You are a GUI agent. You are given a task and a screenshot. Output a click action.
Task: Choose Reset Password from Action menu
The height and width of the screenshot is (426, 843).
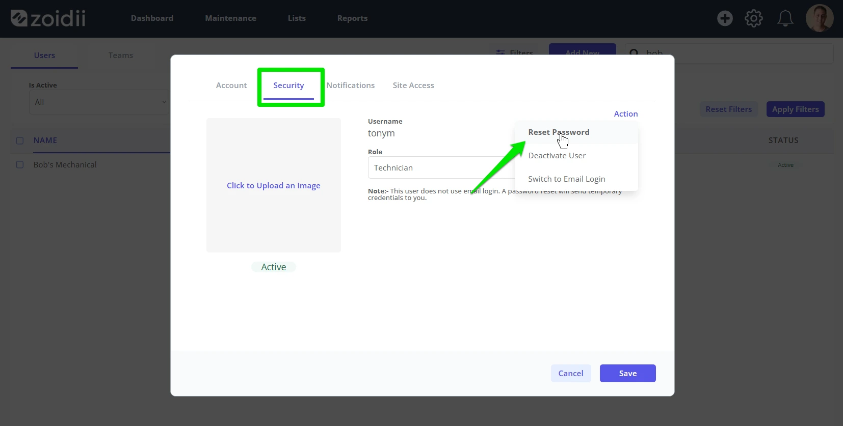click(x=576, y=132)
